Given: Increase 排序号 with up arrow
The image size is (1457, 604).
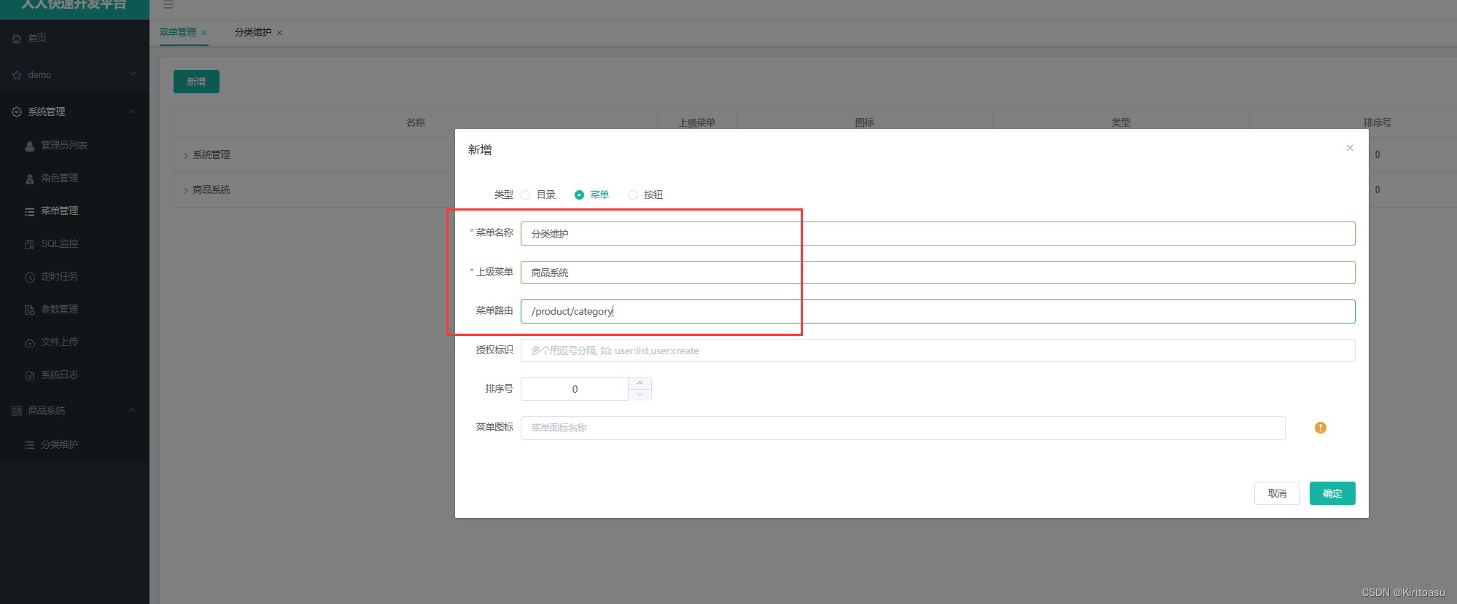Looking at the screenshot, I should 640,383.
